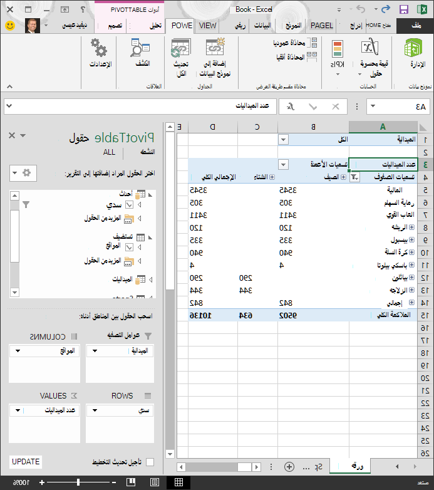Adjust the zoom slider handle
The width and height of the screenshot is (434, 490).
pos(78,482)
